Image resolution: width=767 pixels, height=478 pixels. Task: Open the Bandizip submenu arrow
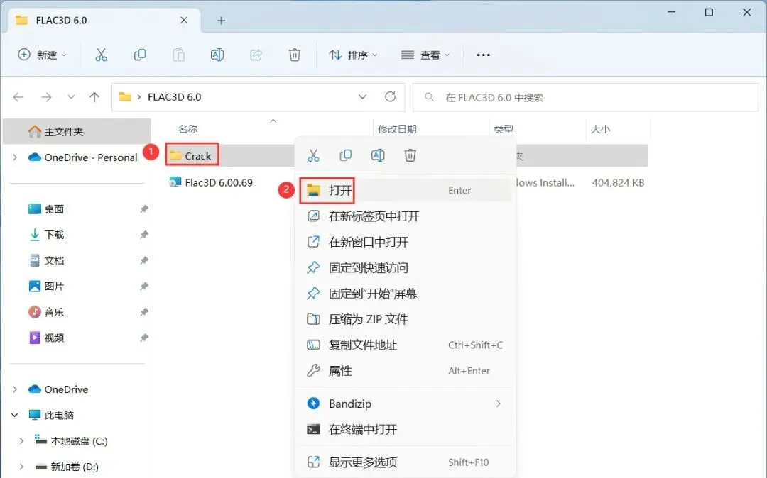498,404
